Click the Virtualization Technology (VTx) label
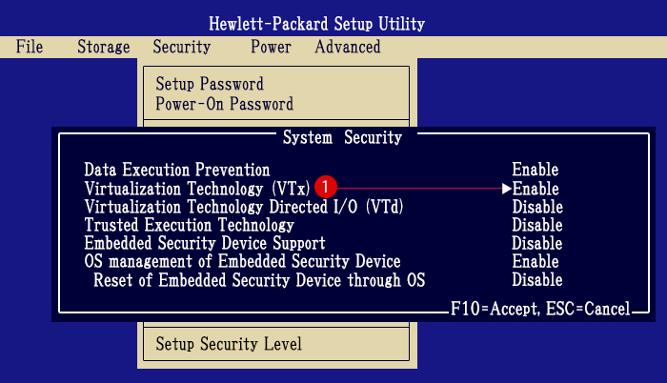The image size is (667, 383). 197,189
